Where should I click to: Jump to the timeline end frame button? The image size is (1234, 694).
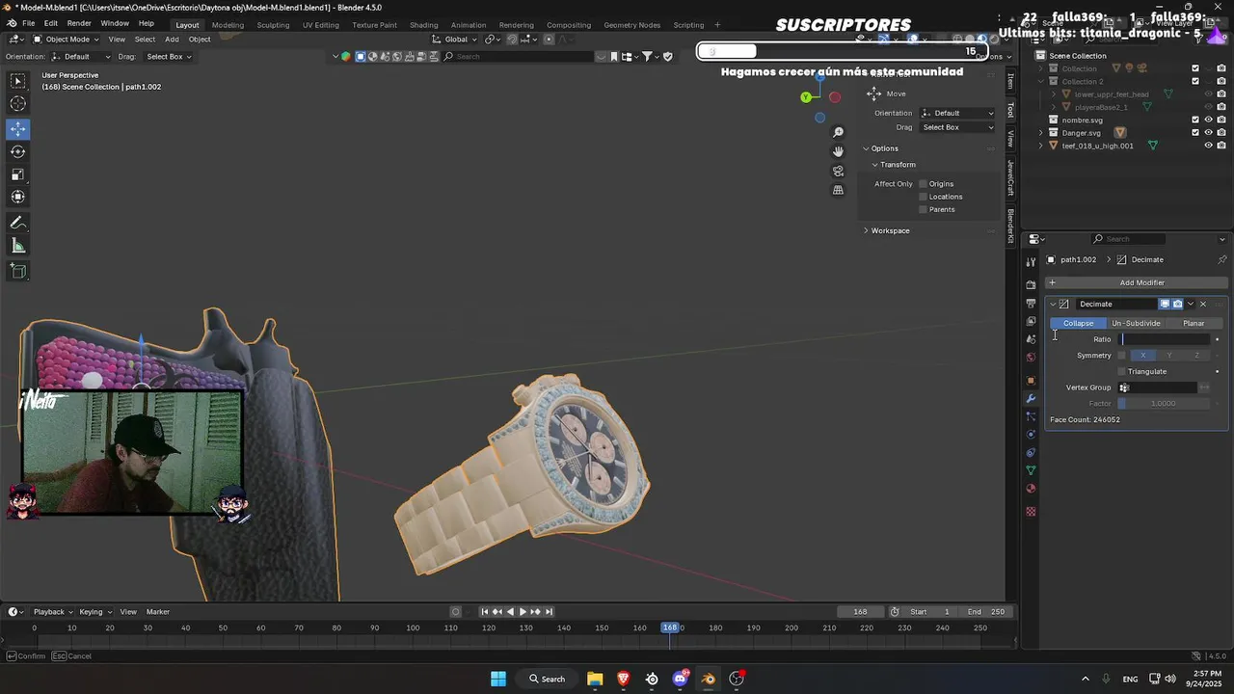(x=549, y=611)
